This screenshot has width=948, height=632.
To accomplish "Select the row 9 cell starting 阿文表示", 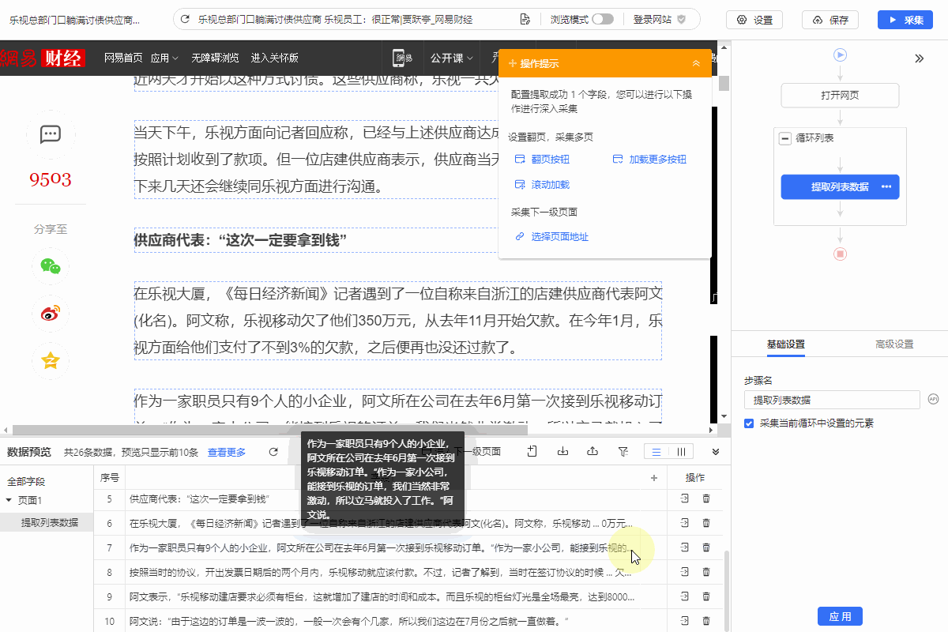I will pyautogui.click(x=396, y=596).
